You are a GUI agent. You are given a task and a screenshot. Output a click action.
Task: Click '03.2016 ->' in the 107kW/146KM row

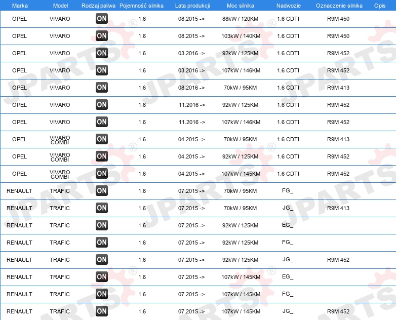coord(191,70)
